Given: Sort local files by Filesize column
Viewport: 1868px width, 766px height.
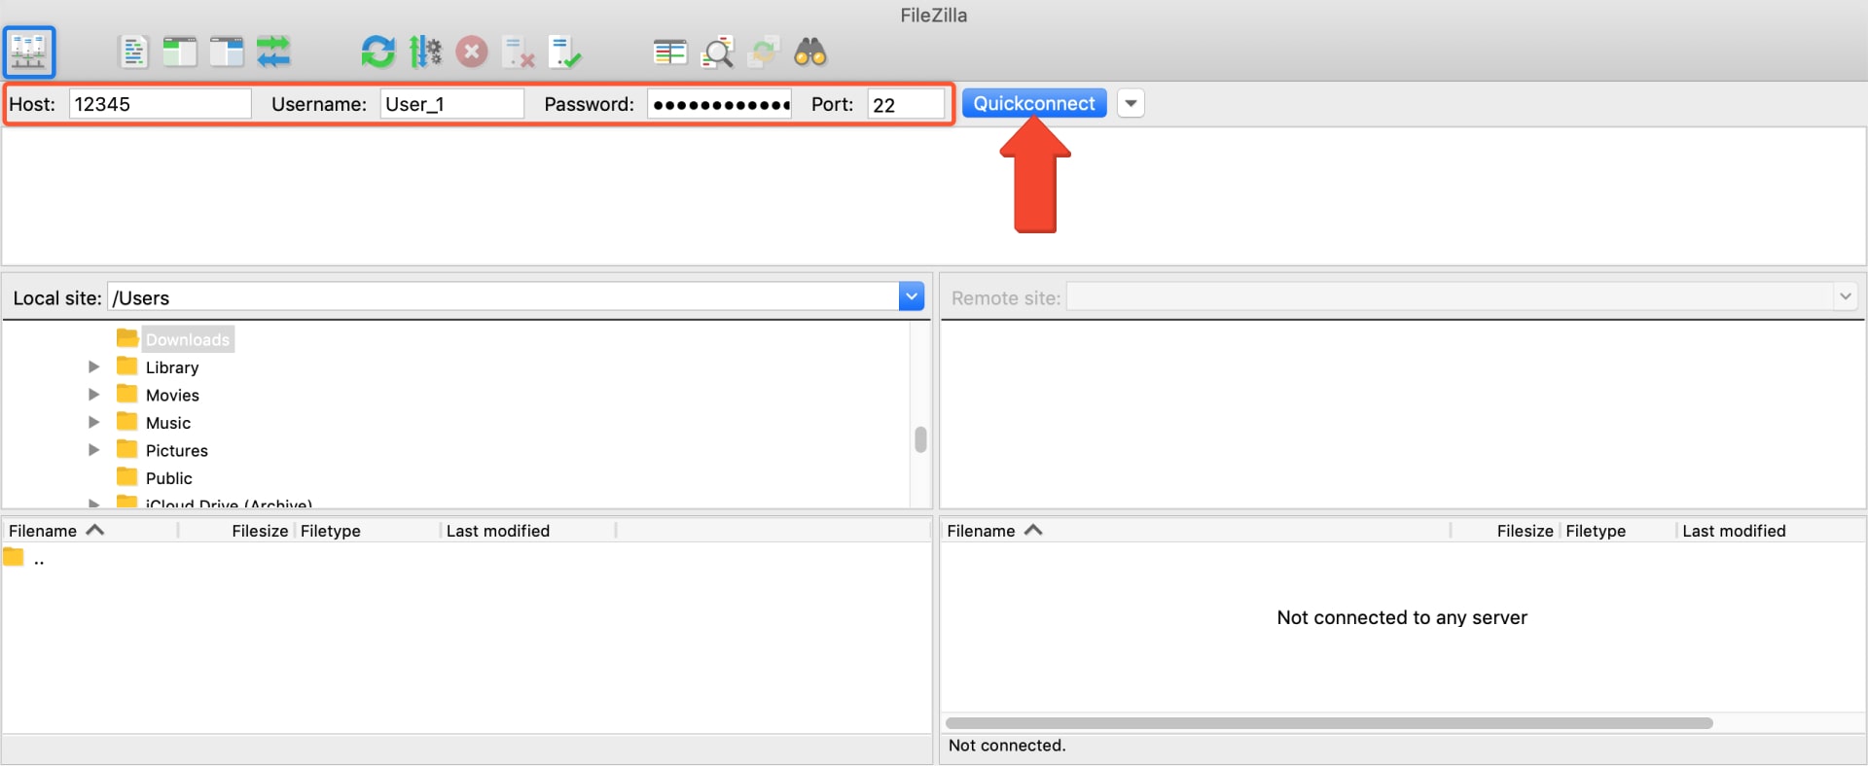Looking at the screenshot, I should pyautogui.click(x=260, y=531).
